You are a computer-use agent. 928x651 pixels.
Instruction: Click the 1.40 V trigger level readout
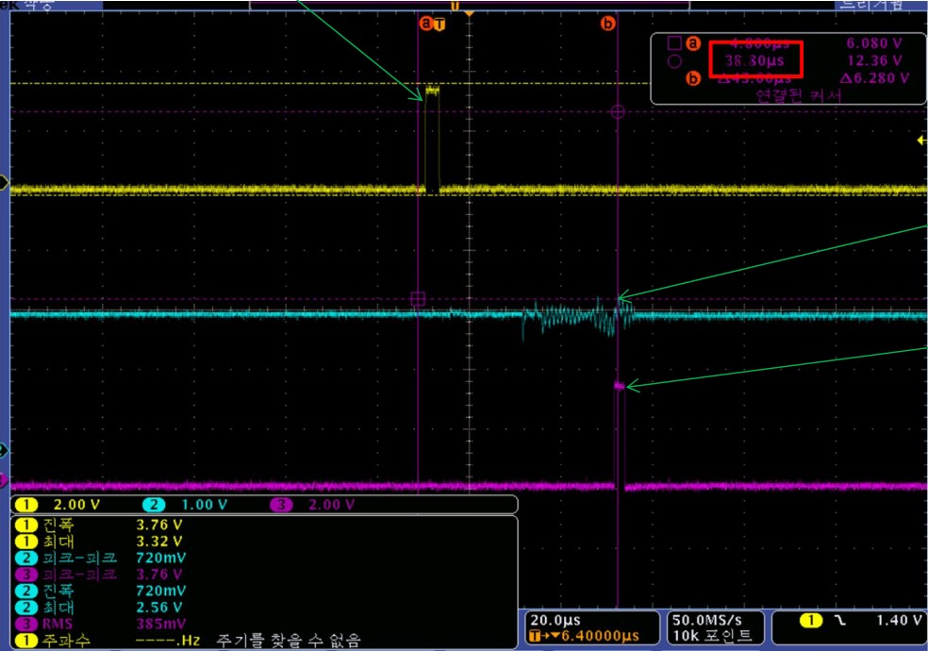tap(899, 620)
